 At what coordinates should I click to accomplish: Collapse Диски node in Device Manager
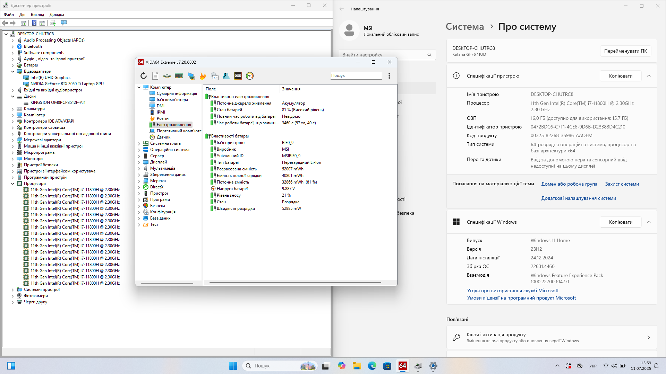(x=13, y=96)
